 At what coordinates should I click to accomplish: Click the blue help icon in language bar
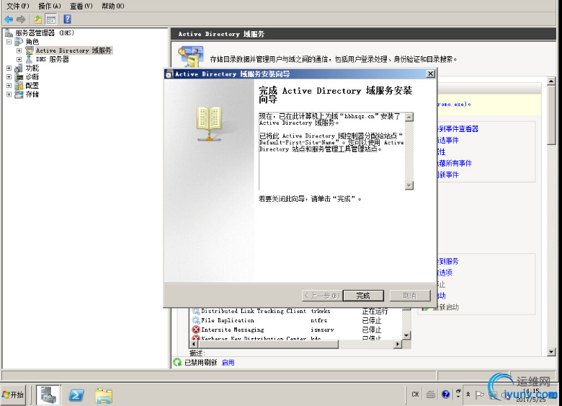point(445,394)
